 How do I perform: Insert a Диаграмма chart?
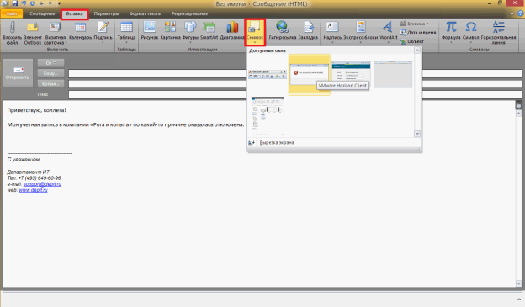[x=232, y=31]
